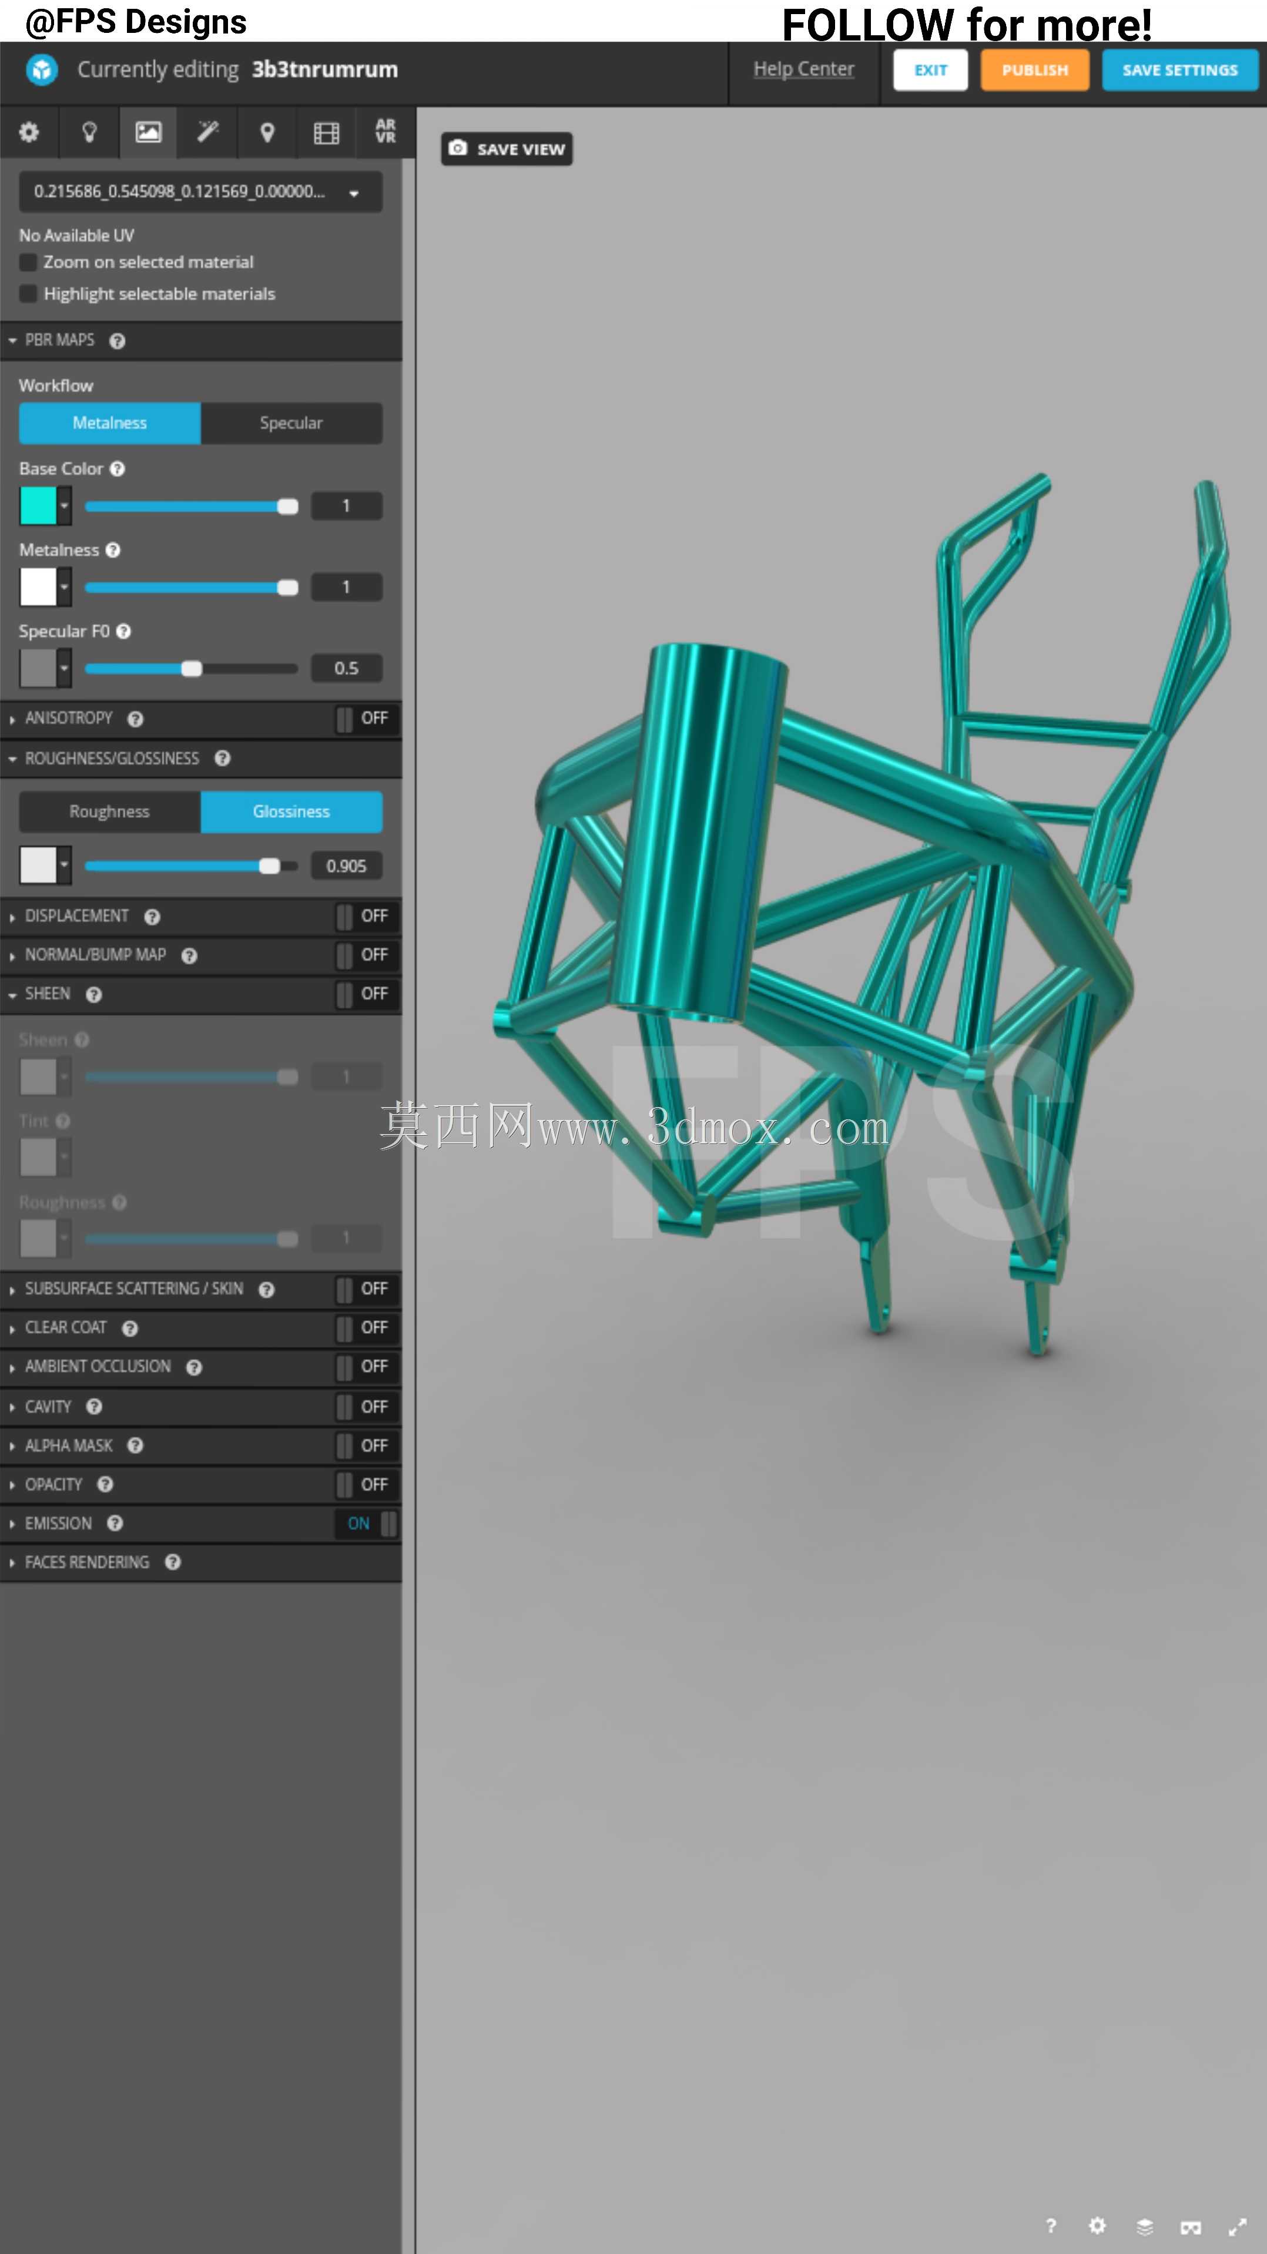The image size is (1267, 2254).
Task: Expand the Ambient Occlusion section
Action: pyautogui.click(x=12, y=1368)
